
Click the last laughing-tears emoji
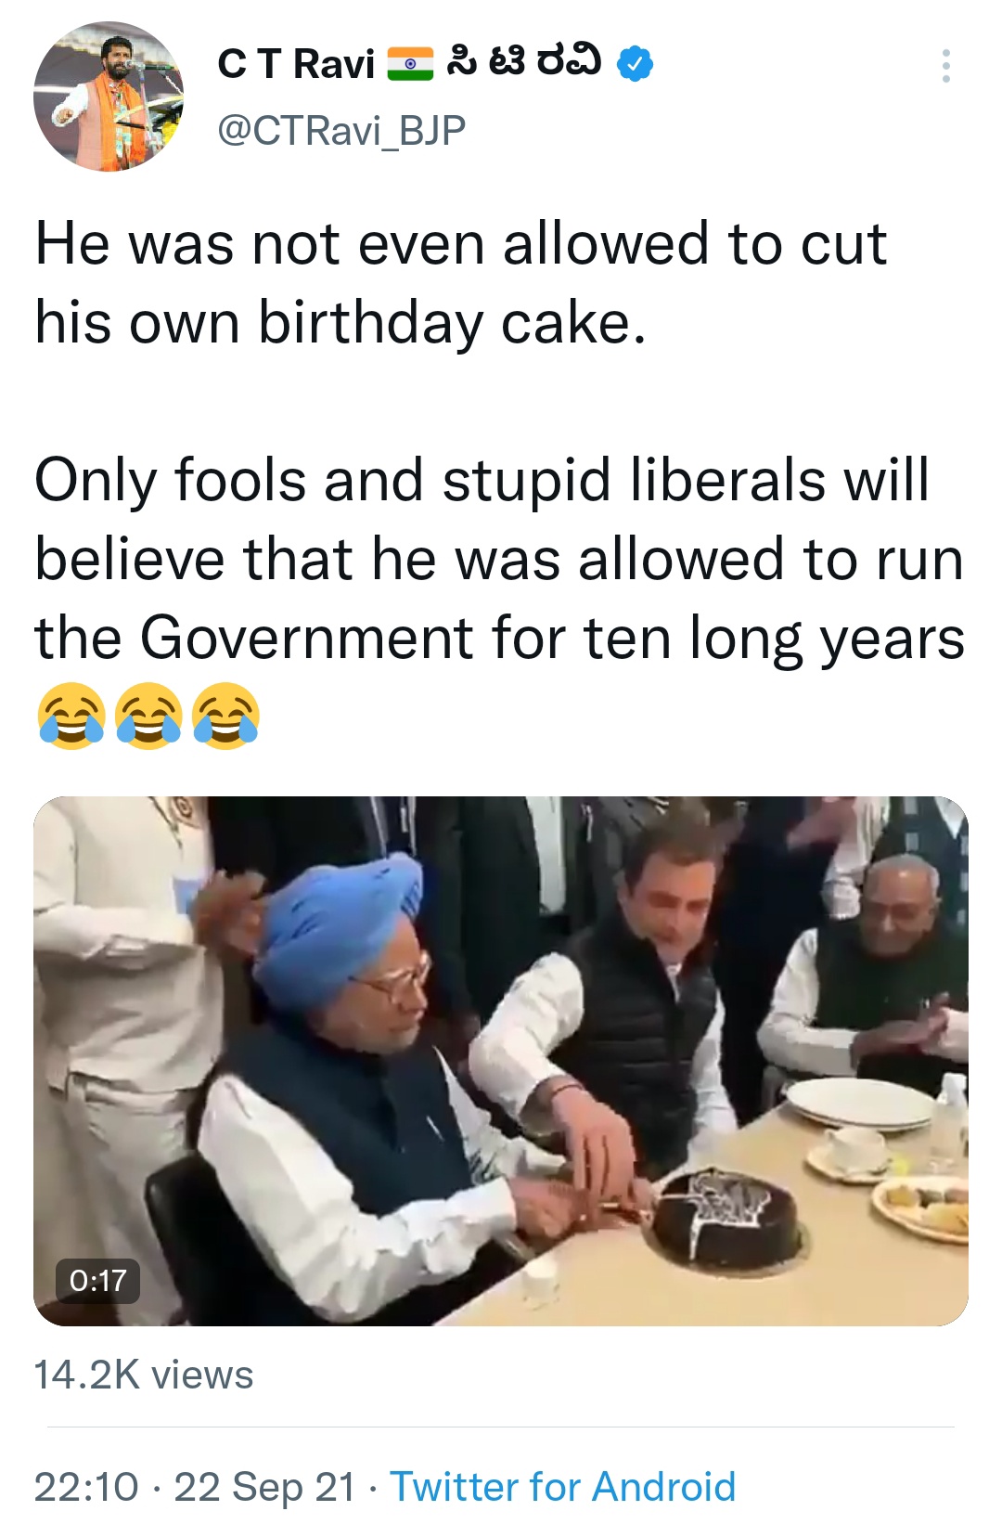[225, 716]
